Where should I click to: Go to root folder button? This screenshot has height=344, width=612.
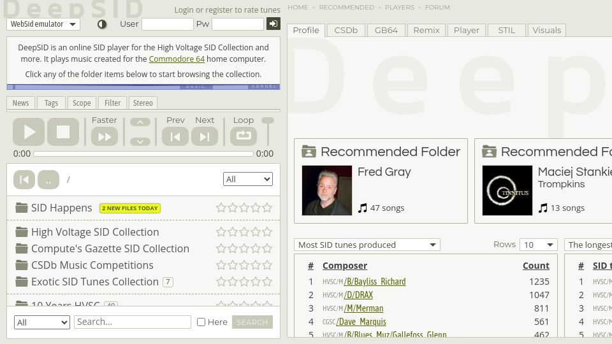pyautogui.click(x=24, y=180)
